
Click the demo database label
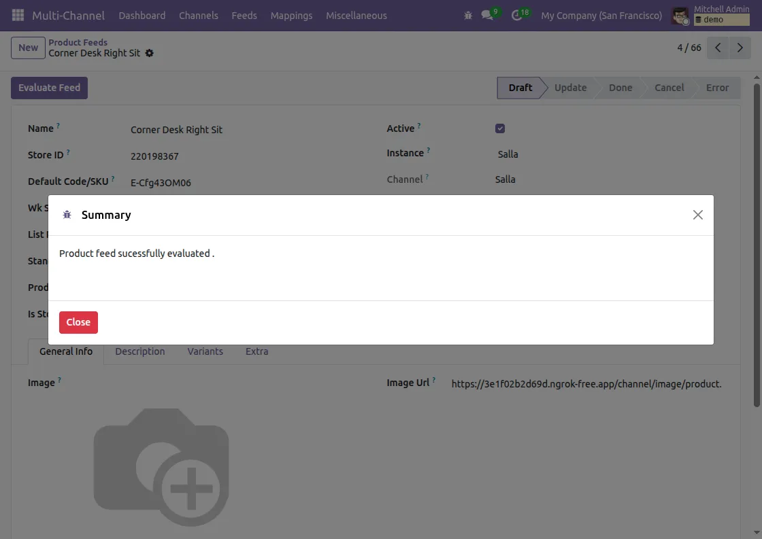coord(722,20)
